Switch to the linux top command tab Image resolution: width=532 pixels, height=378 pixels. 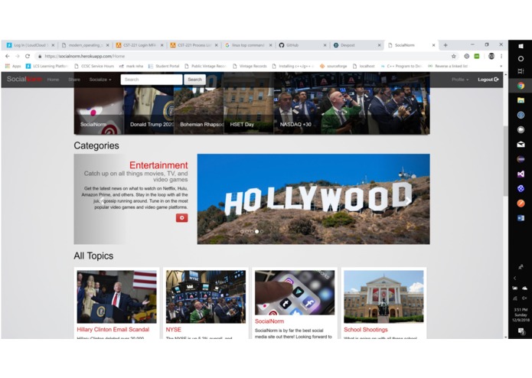pyautogui.click(x=248, y=45)
